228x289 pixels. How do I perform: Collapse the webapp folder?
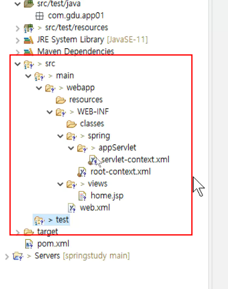pyautogui.click(x=39, y=88)
